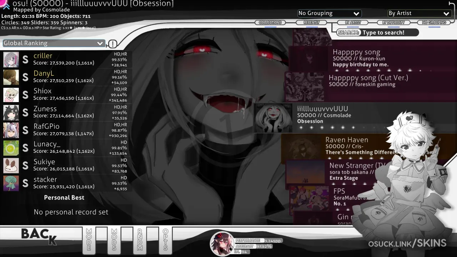457x257 pixels.
Task: Click "Score: 27,539,200 (1,161x)" text
Action: [x=64, y=63]
